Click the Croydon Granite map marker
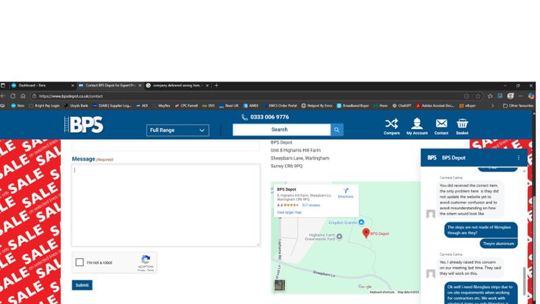The width and height of the screenshot is (540, 304). pos(361,222)
